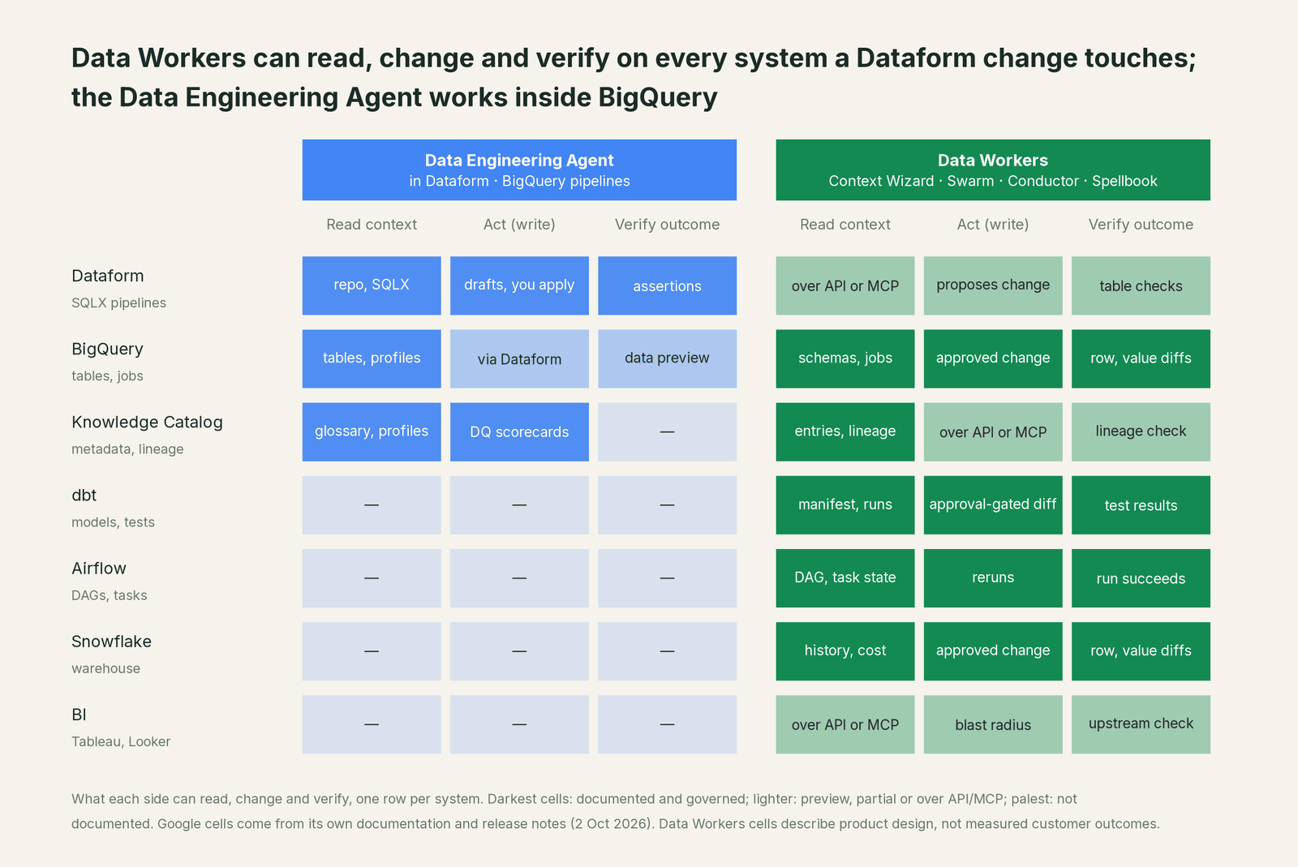Click the 'BI' row label
The image size is (1298, 867).
[x=79, y=715]
